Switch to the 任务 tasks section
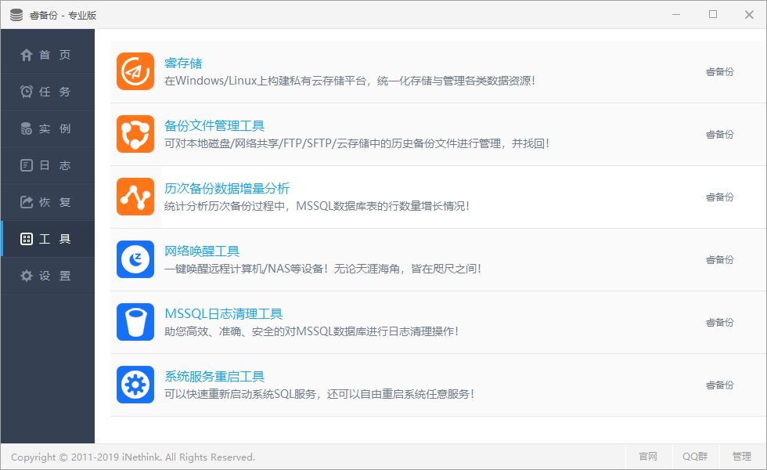 [x=48, y=92]
